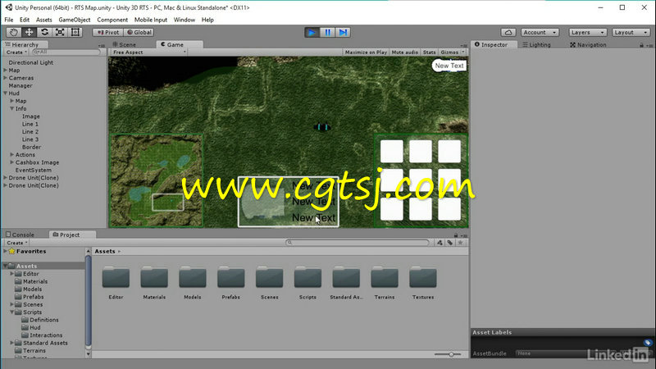The width and height of the screenshot is (656, 369).
Task: Toggle Global handle rotation
Action: 139,32
